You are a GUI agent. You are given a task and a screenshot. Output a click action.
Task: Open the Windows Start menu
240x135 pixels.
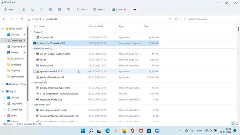(x=83, y=131)
